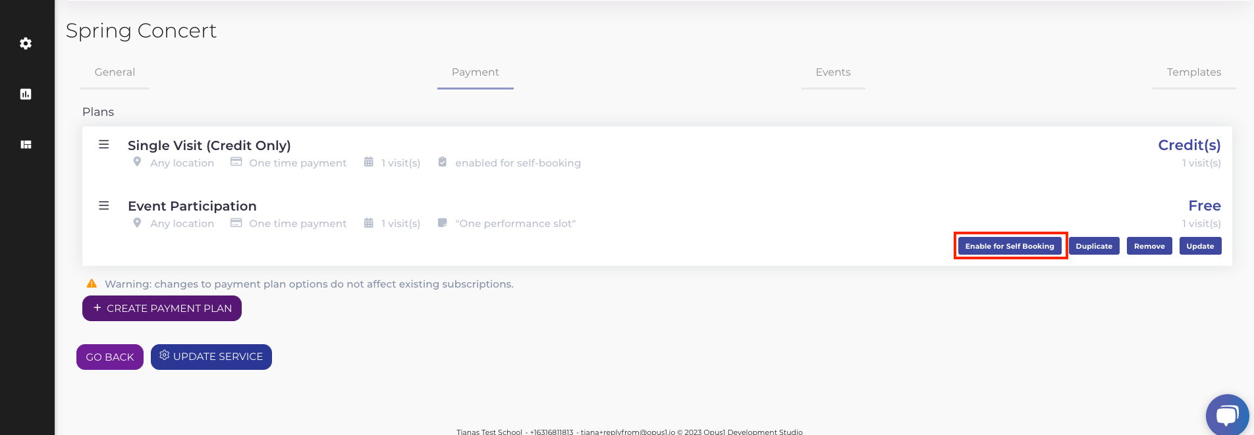This screenshot has height=435, width=1254.
Task: Click the orange warning triangle icon
Action: [92, 284]
